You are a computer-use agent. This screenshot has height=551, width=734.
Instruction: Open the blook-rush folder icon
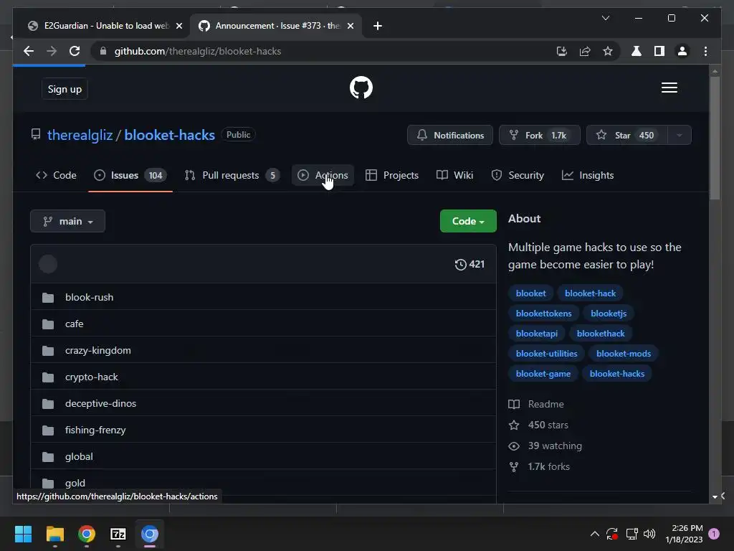(48, 298)
